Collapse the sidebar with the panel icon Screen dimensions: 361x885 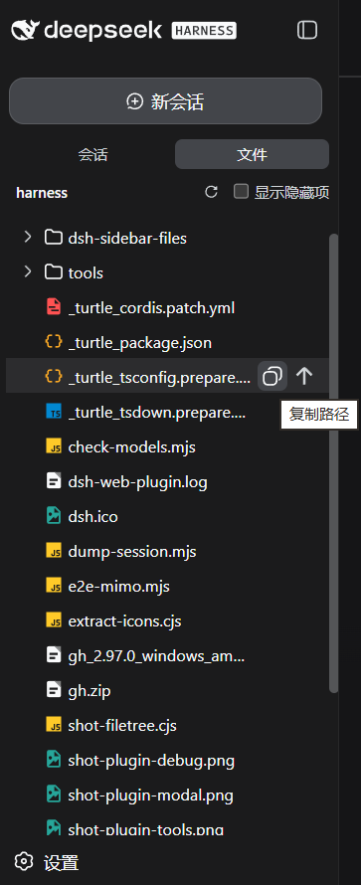pyautogui.click(x=307, y=30)
